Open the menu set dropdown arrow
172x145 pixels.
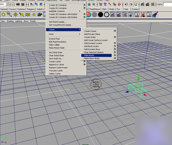[x=7, y=4]
